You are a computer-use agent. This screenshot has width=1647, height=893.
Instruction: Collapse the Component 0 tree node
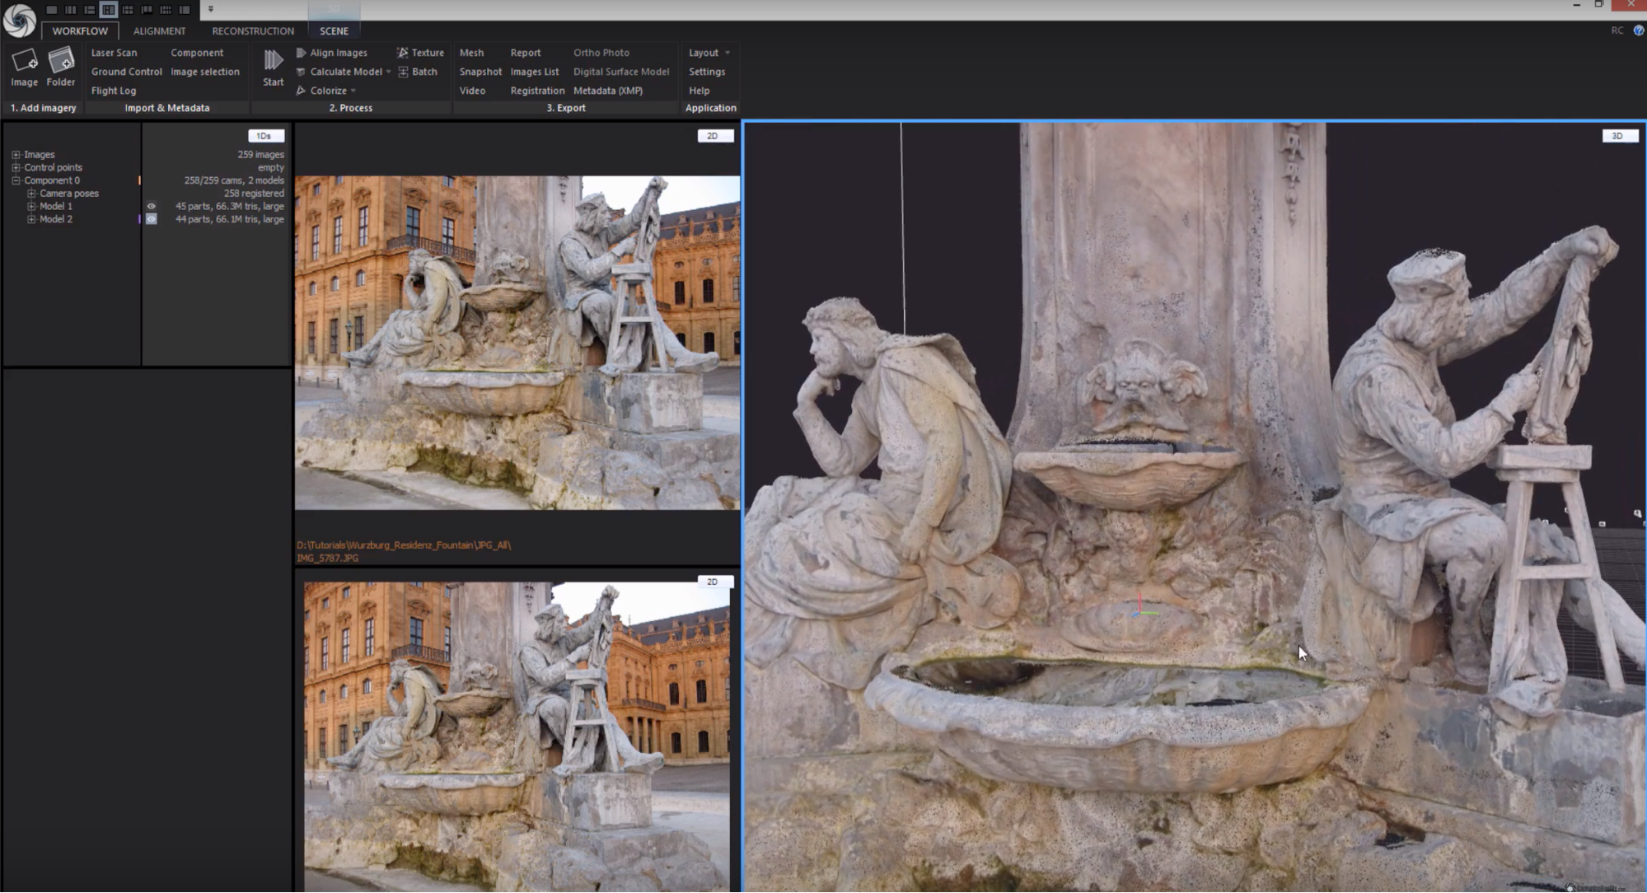[16, 180]
